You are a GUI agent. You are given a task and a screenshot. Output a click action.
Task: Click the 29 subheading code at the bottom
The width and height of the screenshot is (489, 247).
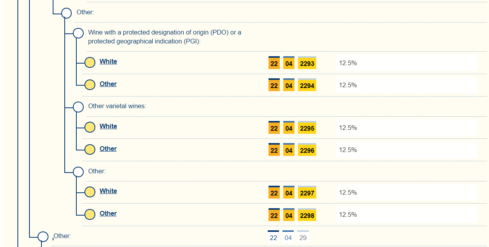303,238
